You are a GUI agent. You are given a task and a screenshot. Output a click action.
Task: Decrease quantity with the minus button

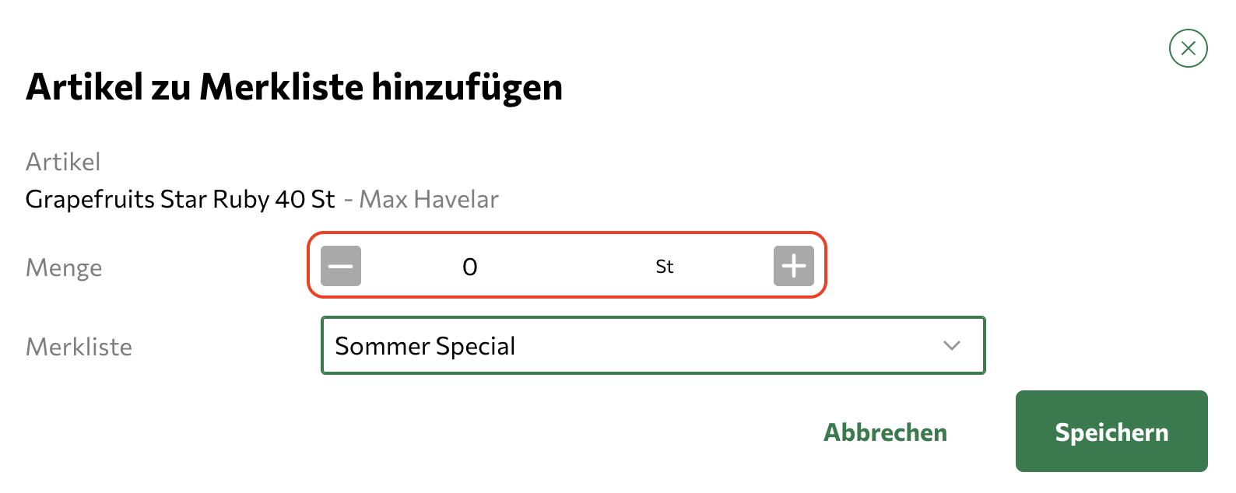341,266
